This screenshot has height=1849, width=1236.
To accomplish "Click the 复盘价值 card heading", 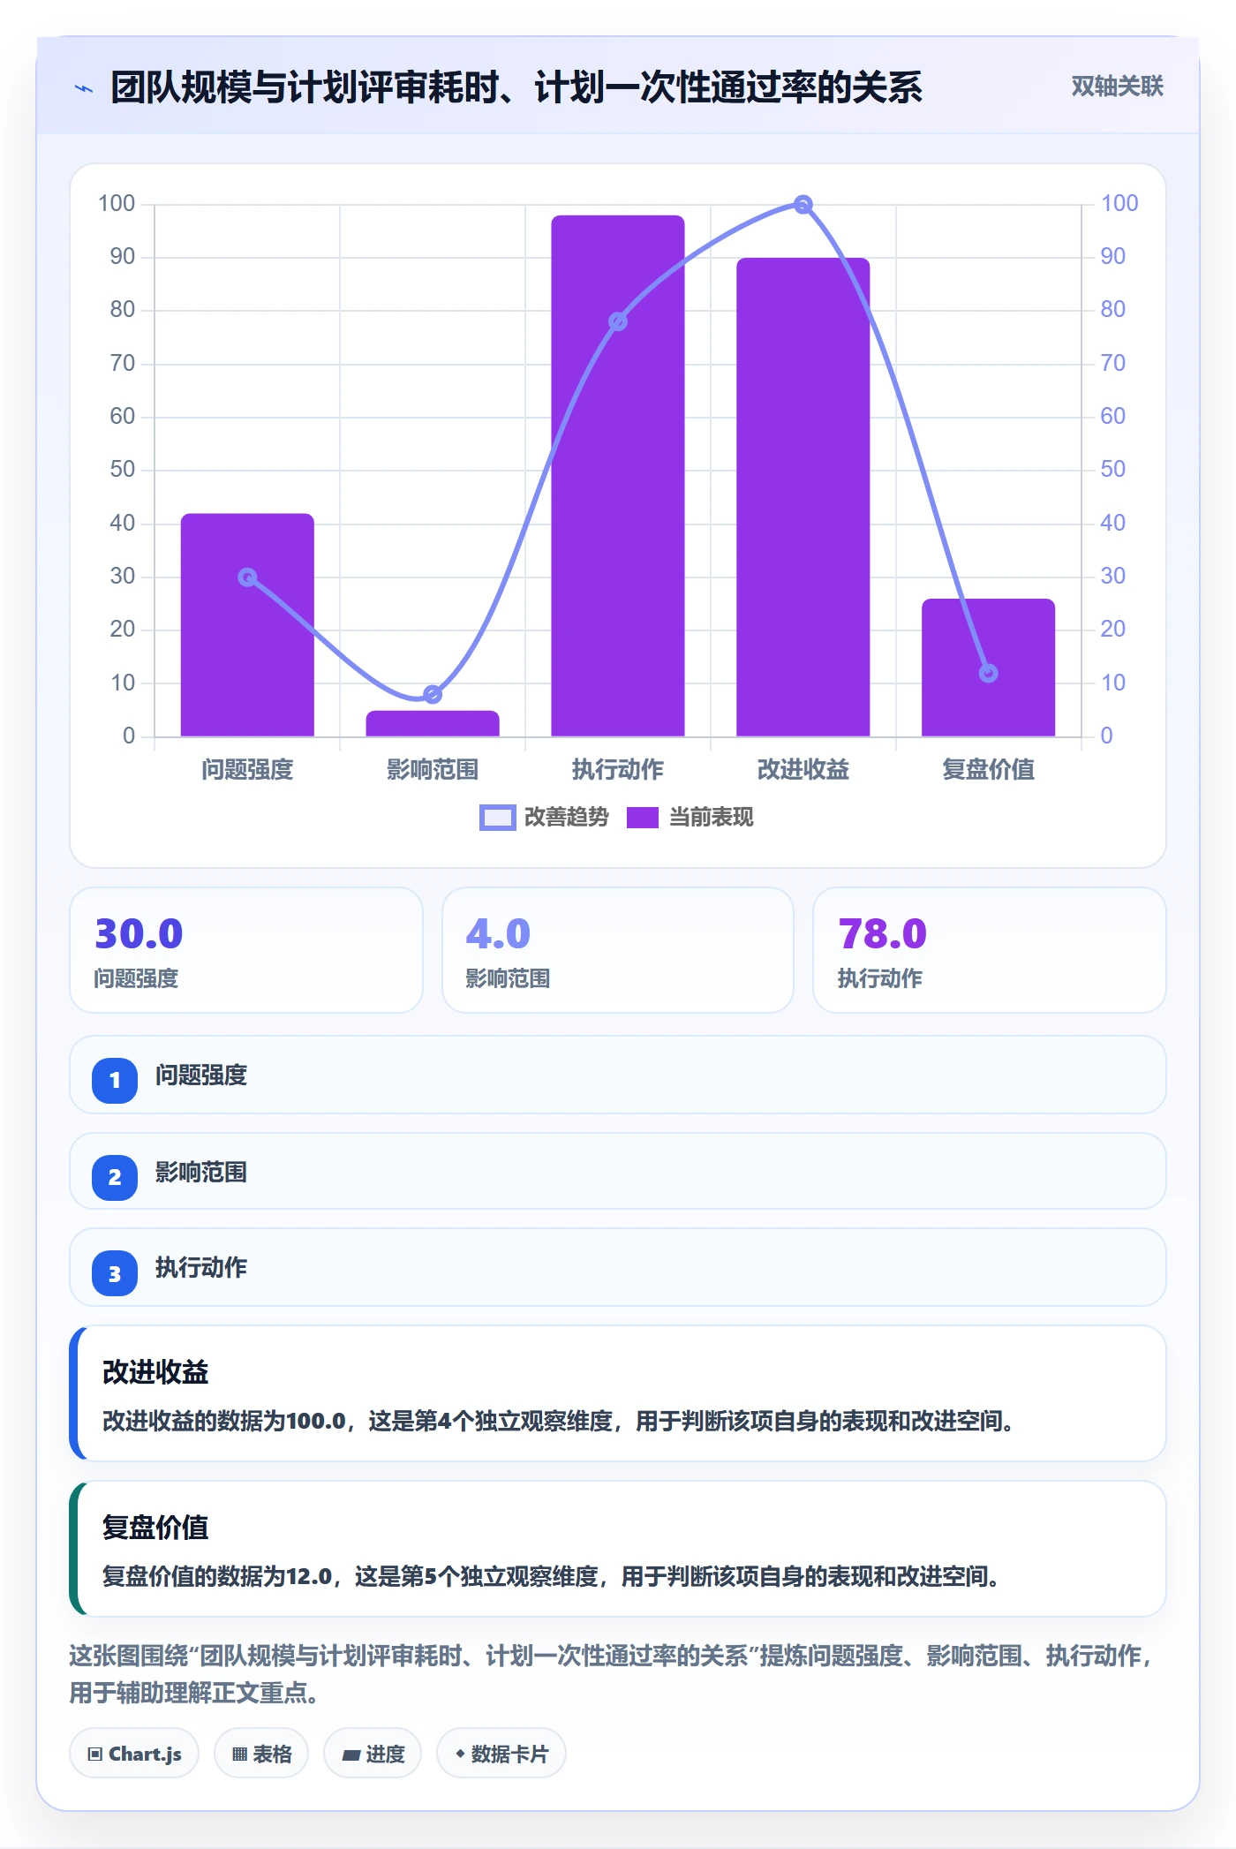I will point(155,1528).
